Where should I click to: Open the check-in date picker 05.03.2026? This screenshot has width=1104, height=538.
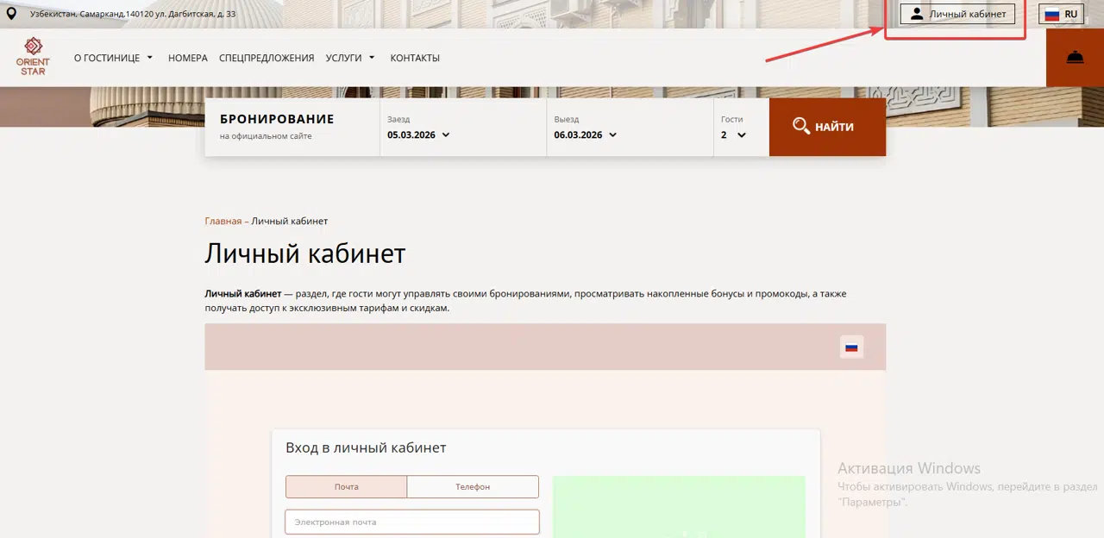click(x=418, y=134)
